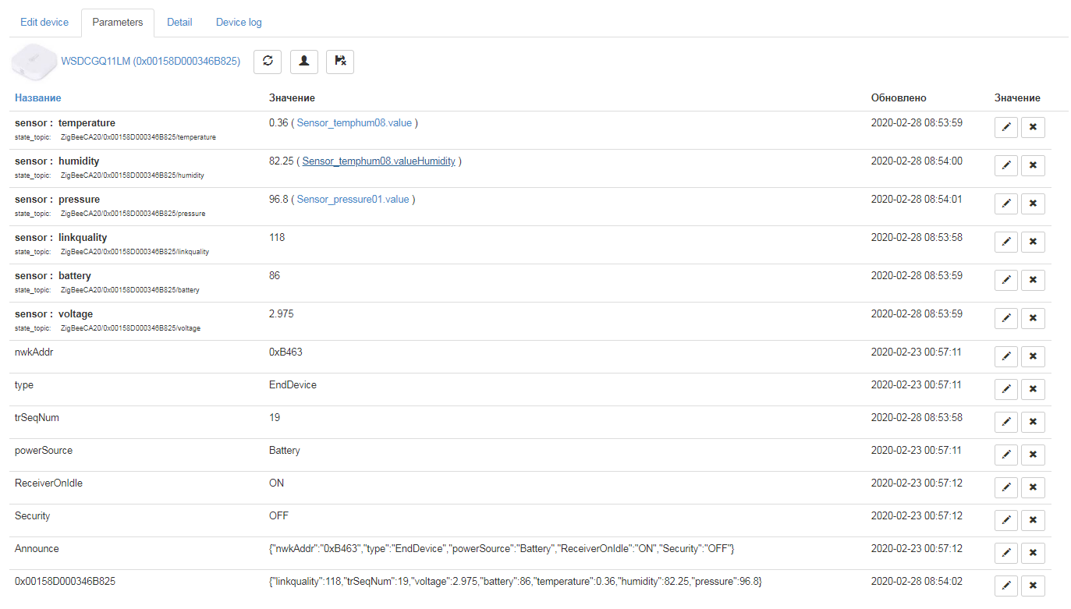The image size is (1071, 609).
Task: Edit the sensor battery parameter
Action: (x=1006, y=280)
